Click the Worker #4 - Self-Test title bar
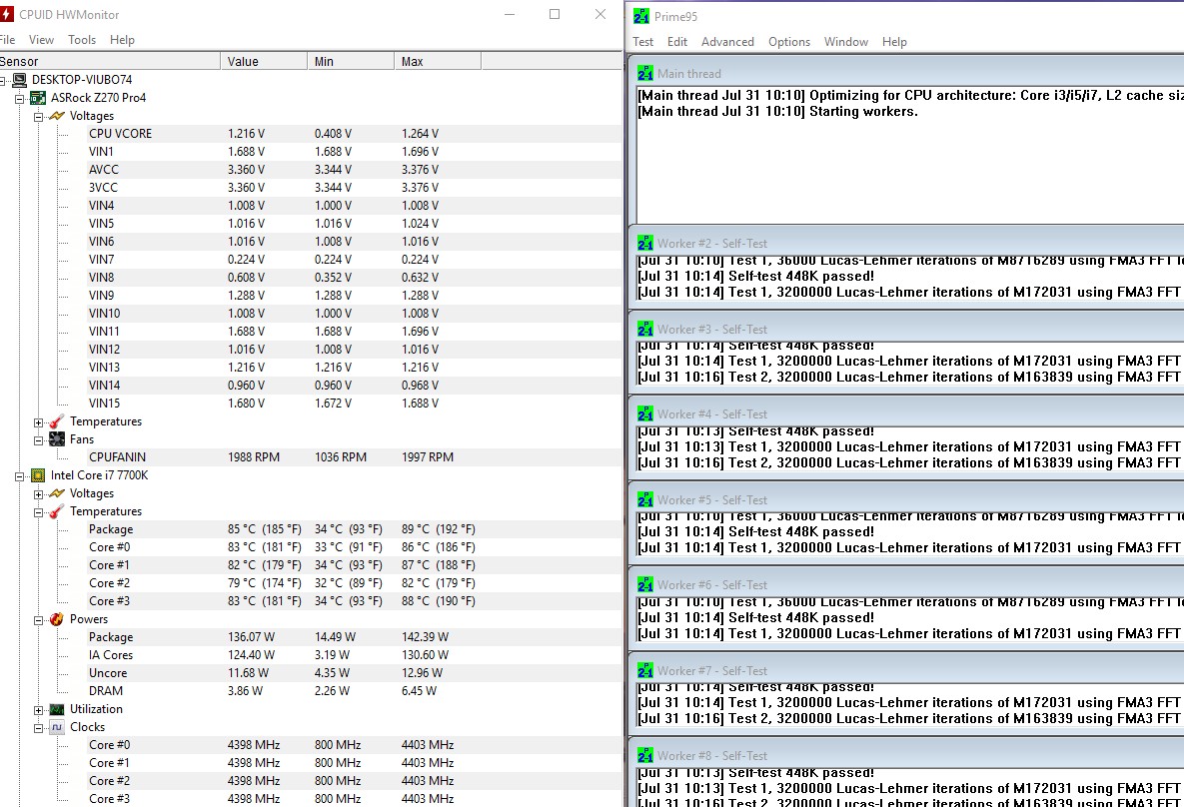This screenshot has width=1184, height=807. [908, 413]
